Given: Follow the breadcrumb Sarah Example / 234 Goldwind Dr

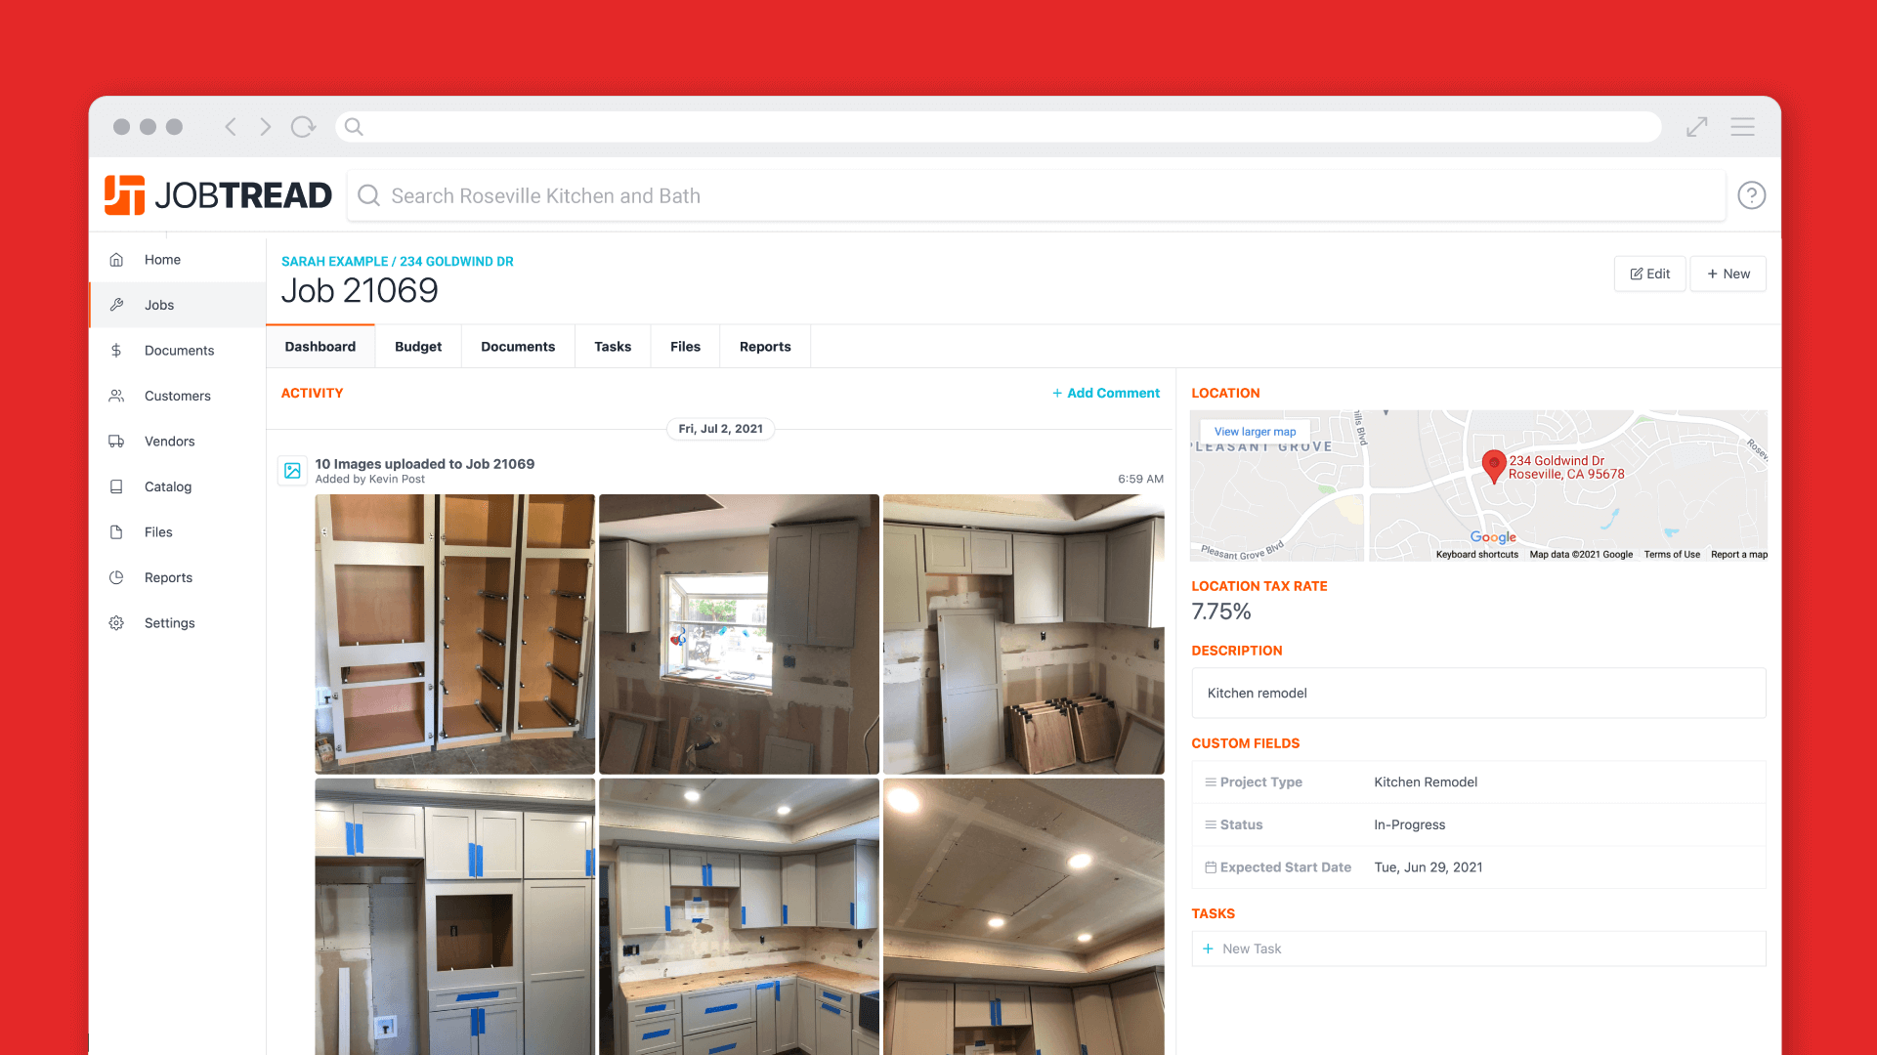Looking at the screenshot, I should click(397, 261).
